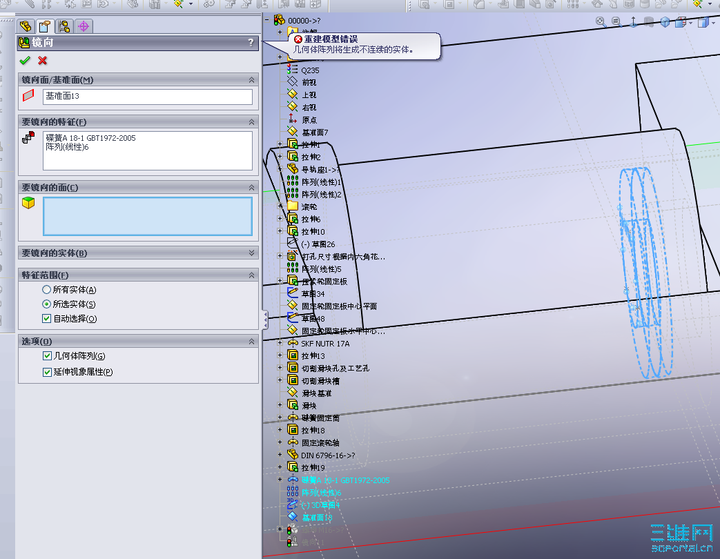The height and width of the screenshot is (559, 720).
Task: Cancel mirror with the red X
Action: pyautogui.click(x=43, y=60)
